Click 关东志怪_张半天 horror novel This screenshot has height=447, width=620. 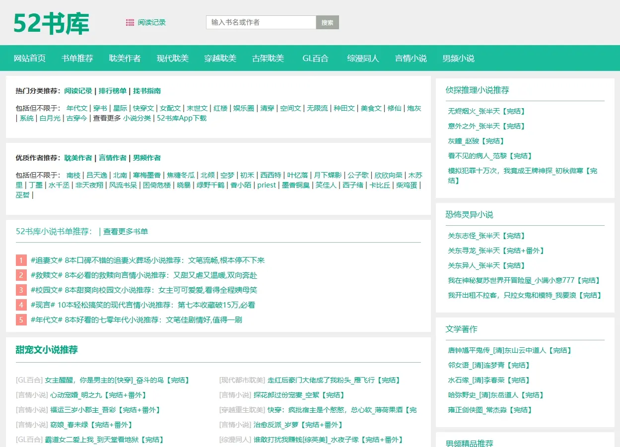486,236
